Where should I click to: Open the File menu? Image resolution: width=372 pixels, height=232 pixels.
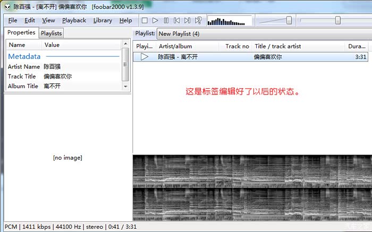13,21
